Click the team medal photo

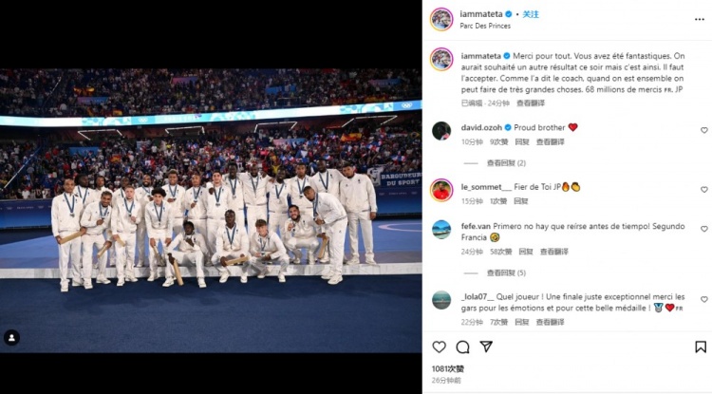click(x=211, y=211)
